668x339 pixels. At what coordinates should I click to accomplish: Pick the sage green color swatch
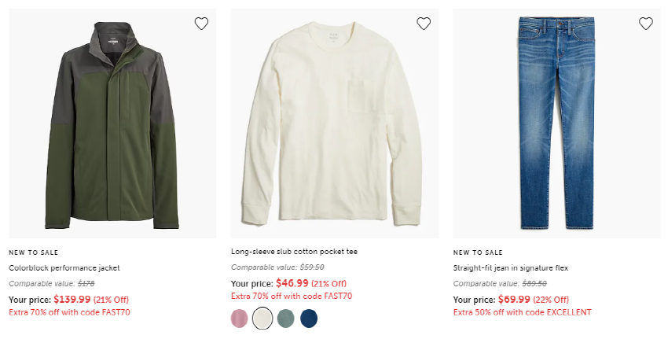(x=285, y=318)
